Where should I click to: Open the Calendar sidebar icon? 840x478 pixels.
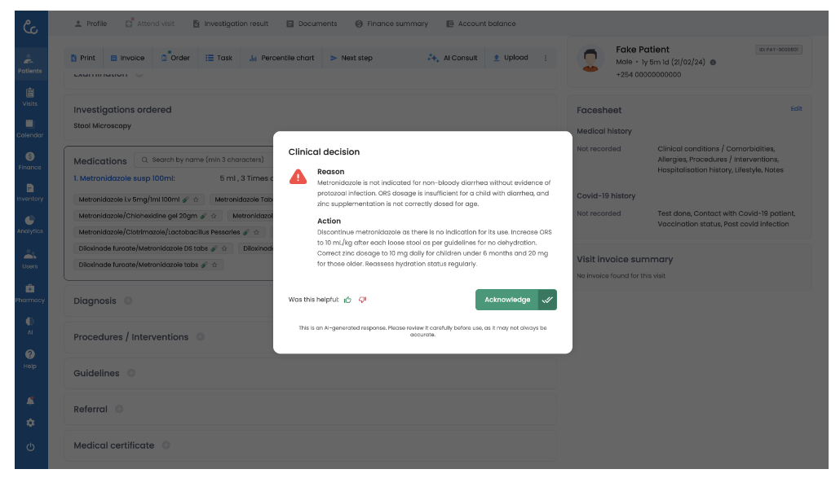tap(30, 128)
